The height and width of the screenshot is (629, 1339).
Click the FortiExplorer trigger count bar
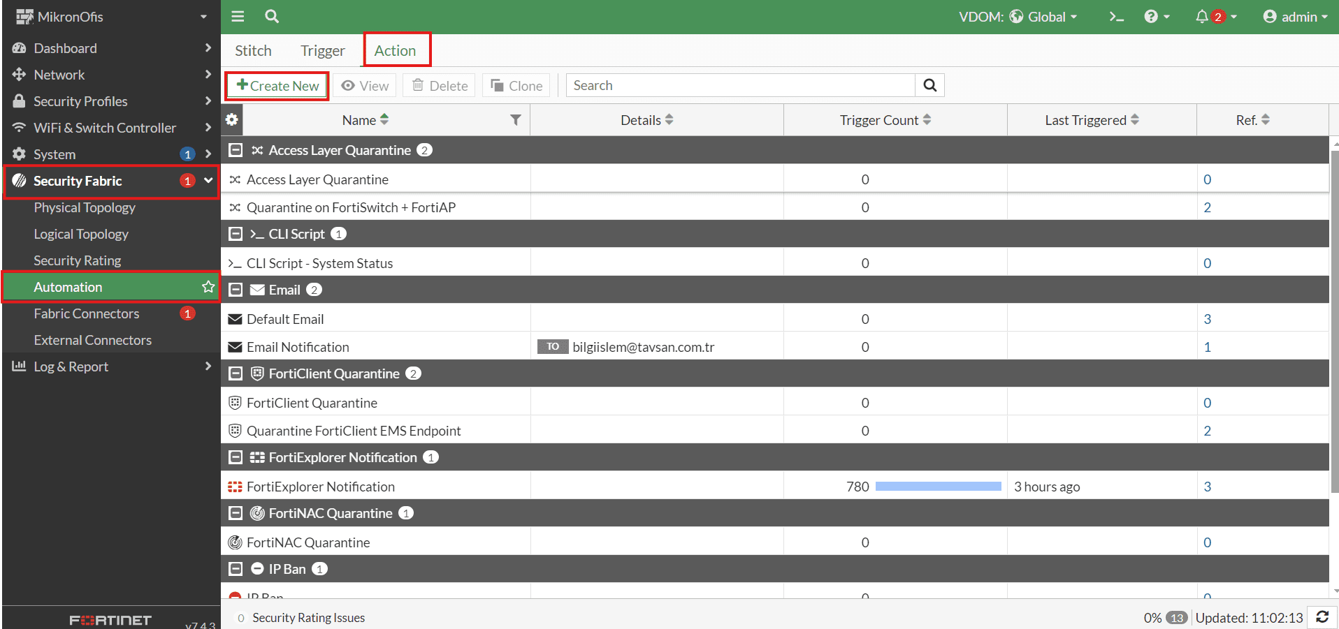tap(938, 487)
